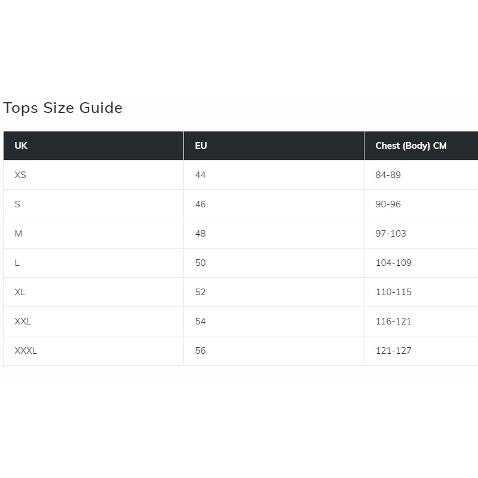This screenshot has height=478, width=478.
Task: Select the XL size cell
Action: pos(93,292)
